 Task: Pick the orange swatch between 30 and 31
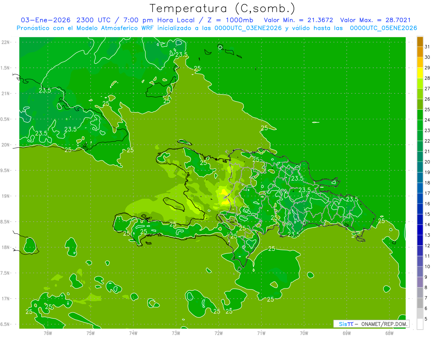420,52
